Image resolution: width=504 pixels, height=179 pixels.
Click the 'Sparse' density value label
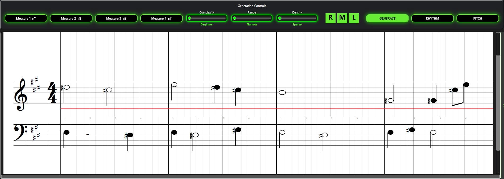click(x=297, y=24)
